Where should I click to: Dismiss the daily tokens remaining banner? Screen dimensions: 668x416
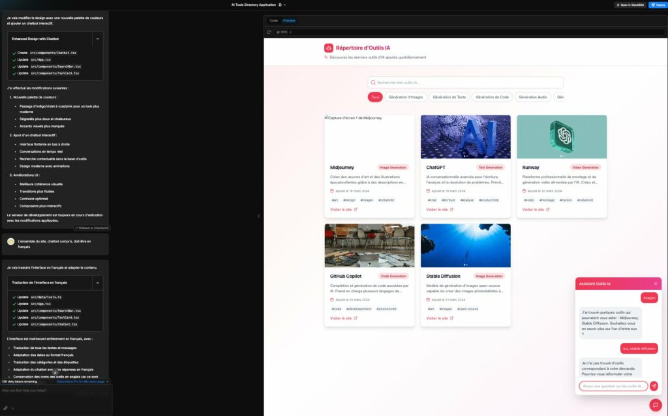coord(107,381)
